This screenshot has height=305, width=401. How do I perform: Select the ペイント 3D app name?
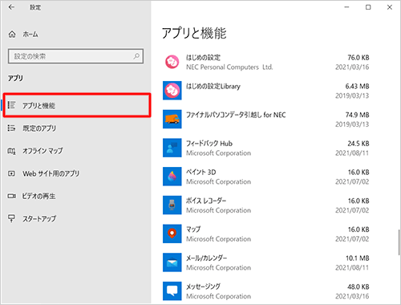(201, 172)
